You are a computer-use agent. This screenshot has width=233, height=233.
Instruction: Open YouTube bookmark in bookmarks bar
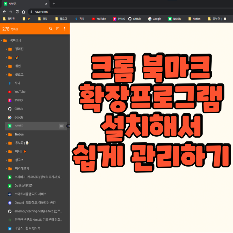click(x=99, y=19)
